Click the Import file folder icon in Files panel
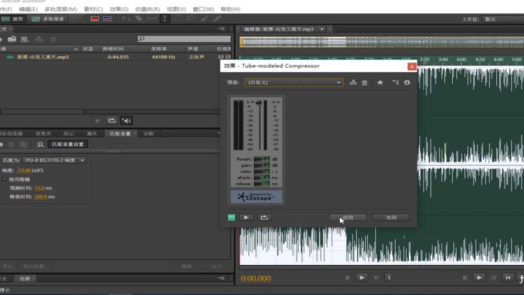524x295 pixels. pos(12,39)
